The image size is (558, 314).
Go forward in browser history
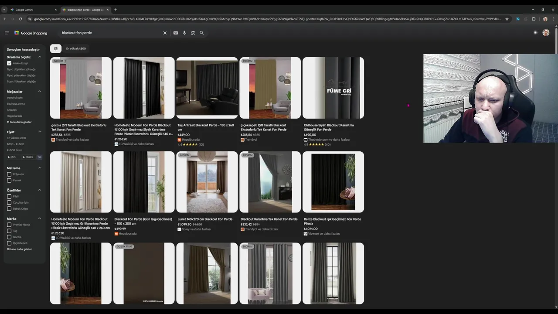[13, 19]
